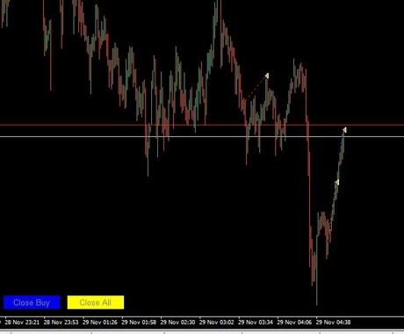Click the 29 Nov 01:26 time label
This screenshot has width=404, height=334.
[x=100, y=323]
